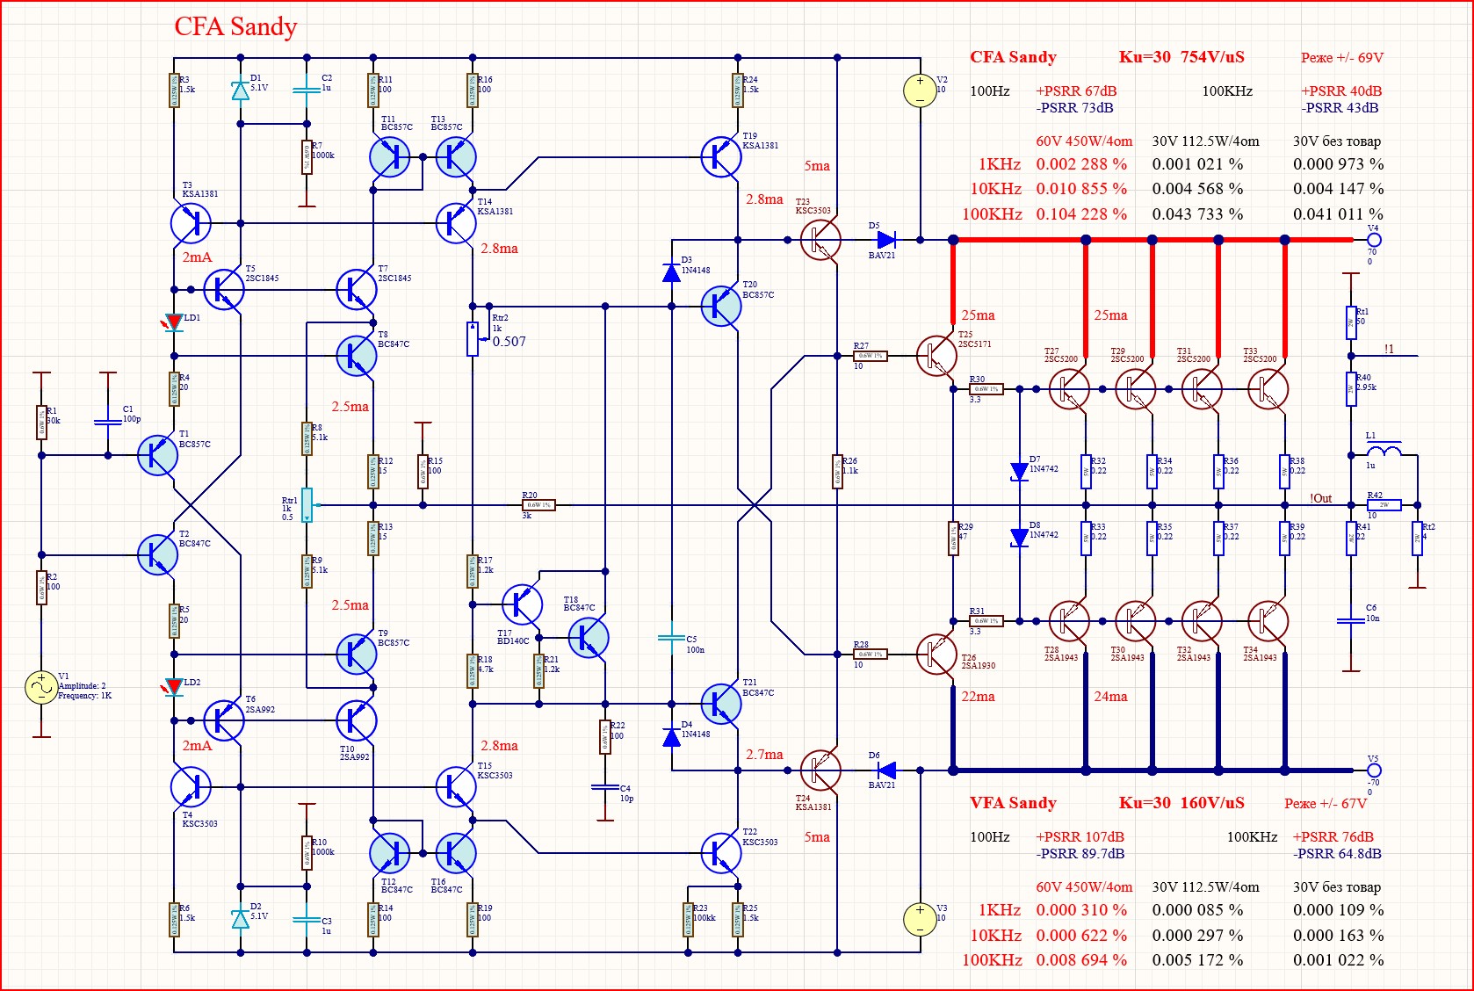This screenshot has width=1474, height=991.
Task: Select trimmer potentiometer Rtr2
Action: point(473,339)
